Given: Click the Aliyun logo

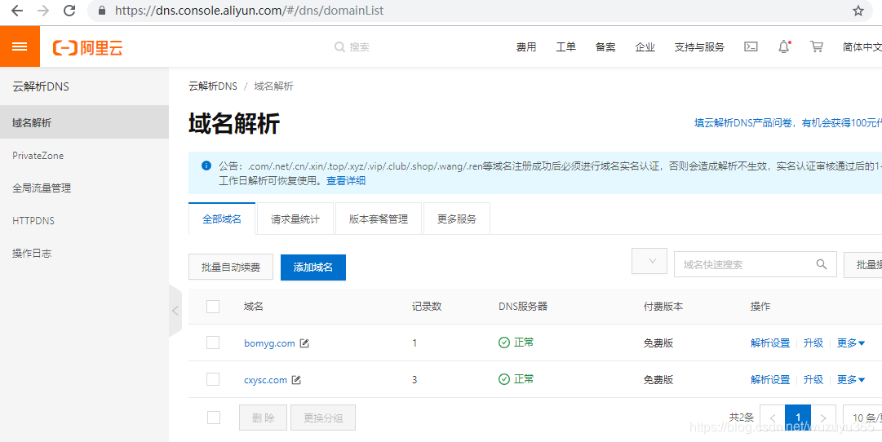Looking at the screenshot, I should pyautogui.click(x=88, y=48).
